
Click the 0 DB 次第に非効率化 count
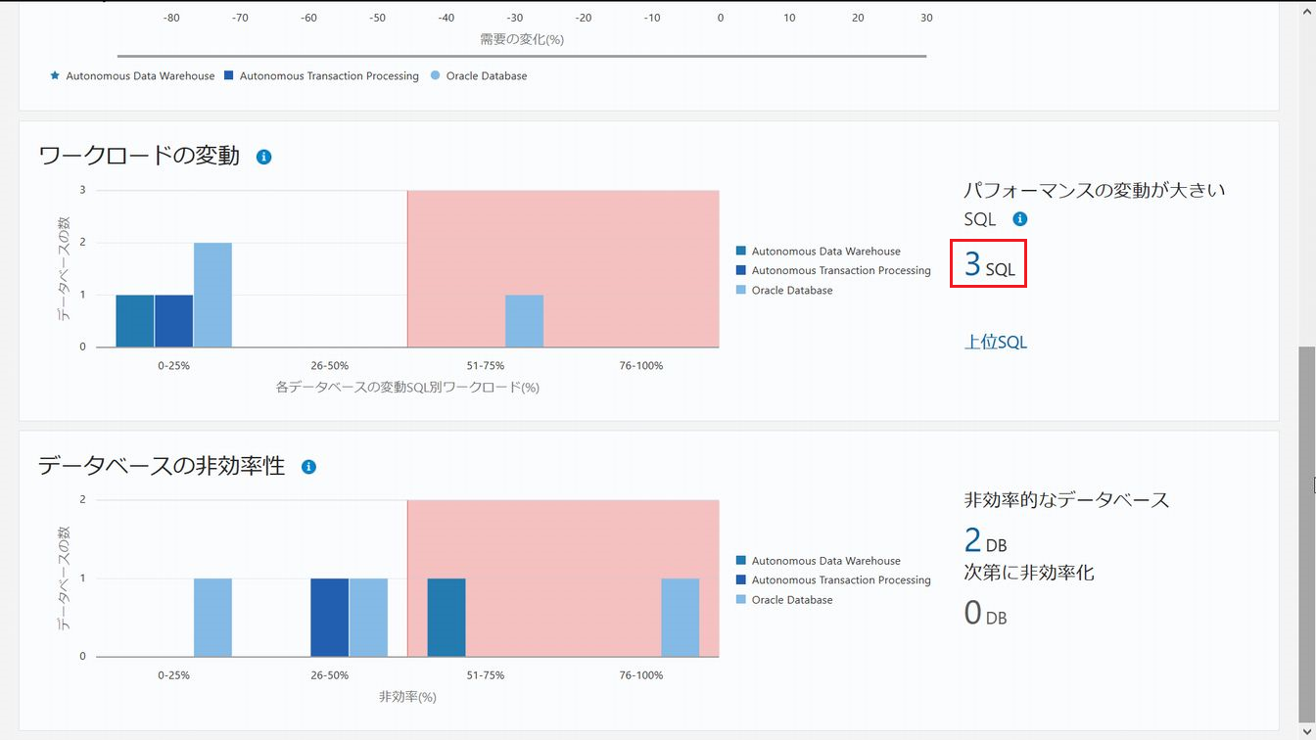tap(985, 614)
